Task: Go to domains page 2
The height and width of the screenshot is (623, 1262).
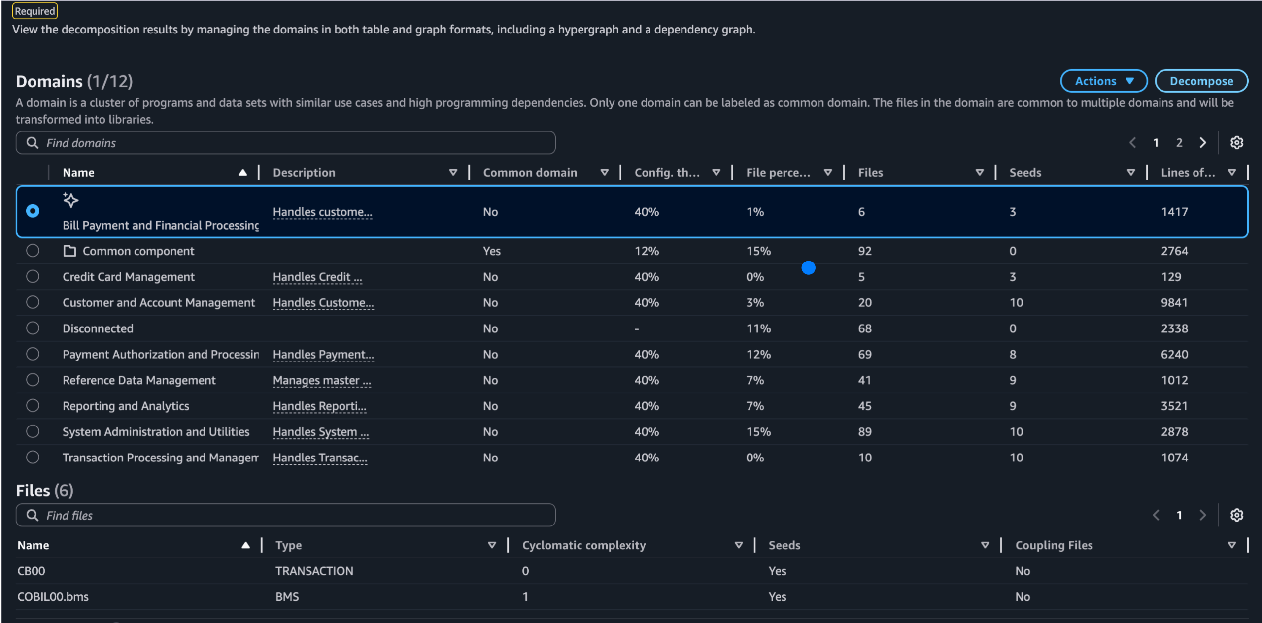Action: point(1179,143)
